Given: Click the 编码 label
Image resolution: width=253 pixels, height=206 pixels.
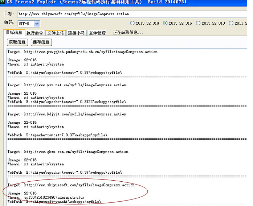Looking at the screenshot, I should click(x=9, y=22).
